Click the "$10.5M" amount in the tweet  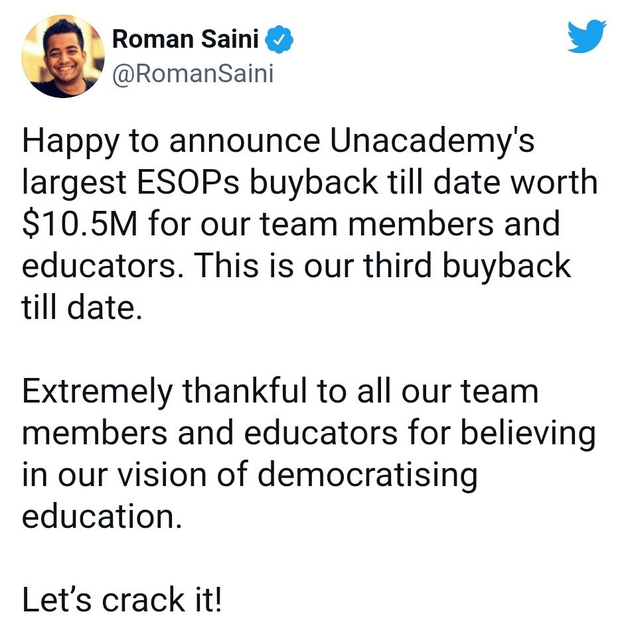tap(80, 223)
